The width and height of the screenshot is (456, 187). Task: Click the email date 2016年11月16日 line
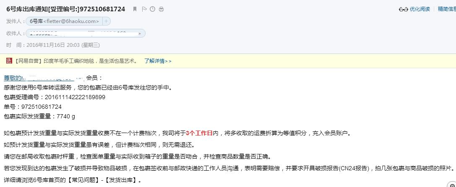(x=53, y=45)
